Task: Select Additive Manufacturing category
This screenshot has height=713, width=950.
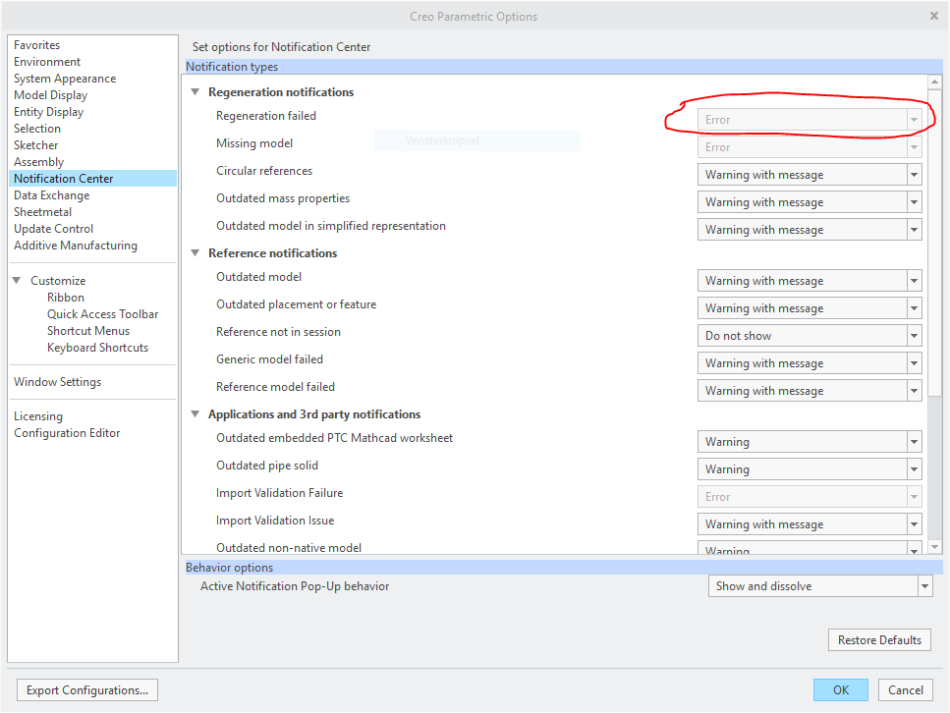Action: pyautogui.click(x=76, y=246)
